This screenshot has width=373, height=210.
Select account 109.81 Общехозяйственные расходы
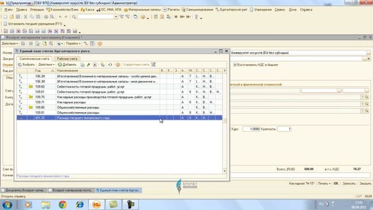pos(119,113)
